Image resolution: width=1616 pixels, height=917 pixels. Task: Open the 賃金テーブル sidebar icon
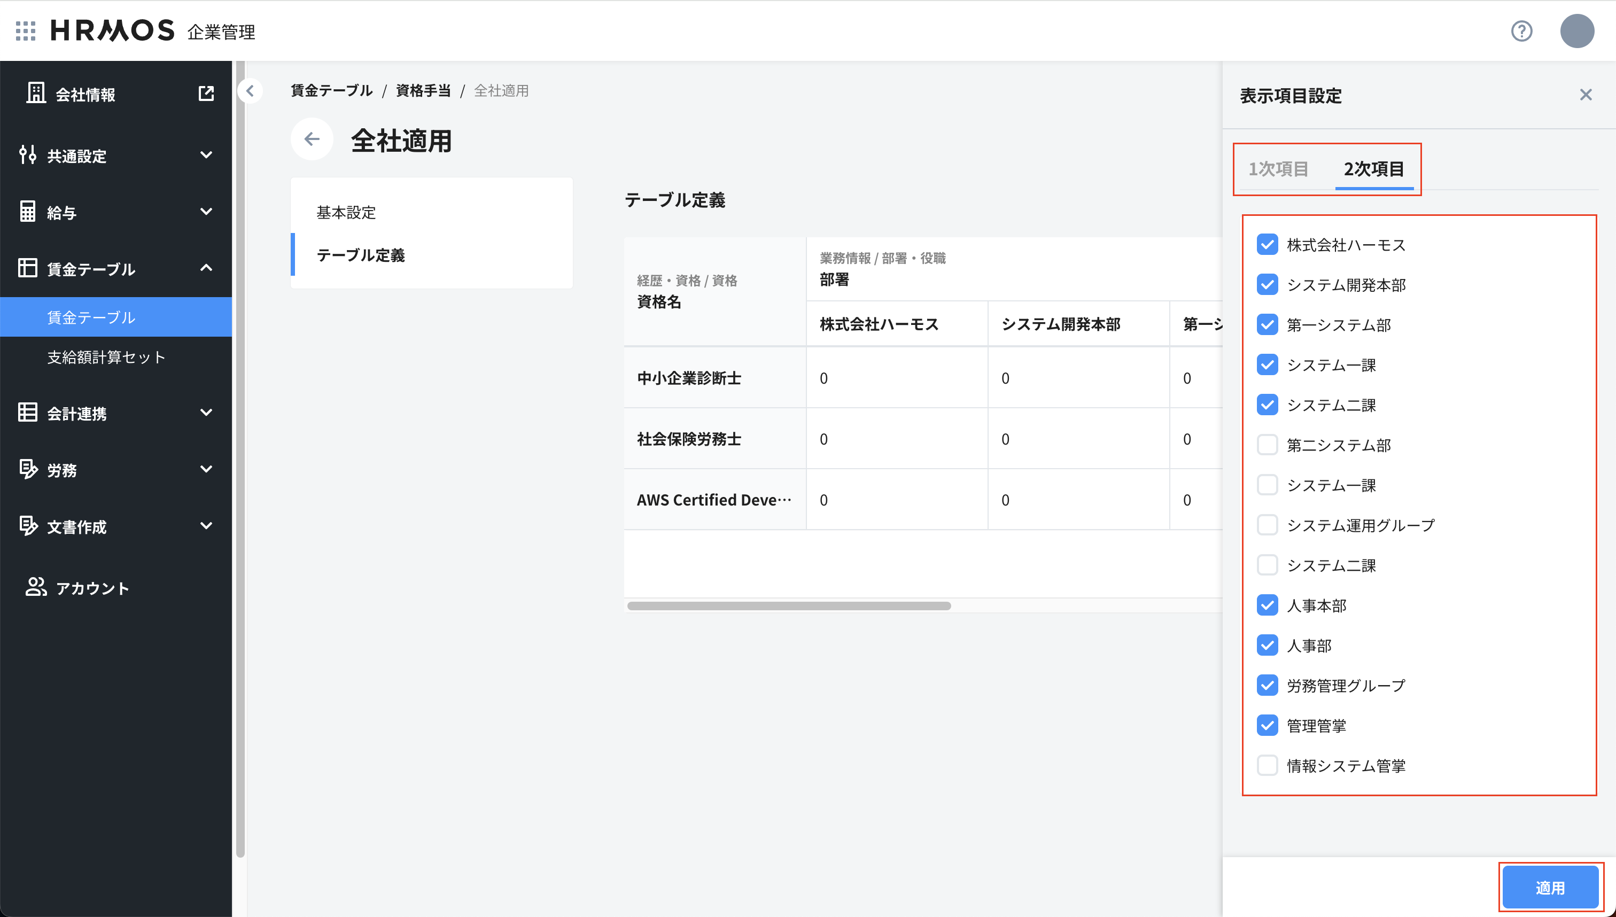pos(28,268)
